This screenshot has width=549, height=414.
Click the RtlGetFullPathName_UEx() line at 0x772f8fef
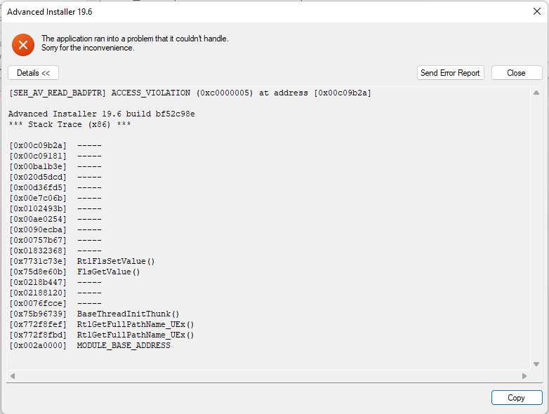101,324
